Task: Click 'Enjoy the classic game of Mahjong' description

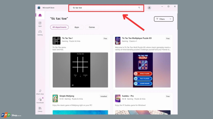Action: pyautogui.click(x=72, y=105)
